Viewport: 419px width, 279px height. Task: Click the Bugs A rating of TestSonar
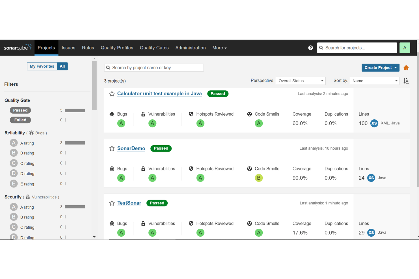[x=121, y=233]
